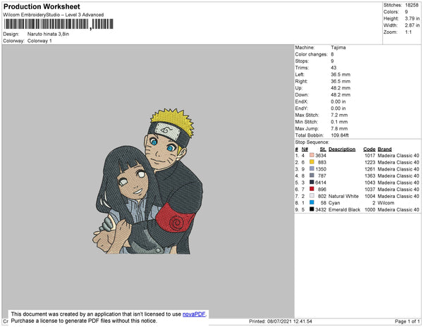Click the 'Page 1 of 1' footer
423x327 pixels.
pyautogui.click(x=407, y=321)
